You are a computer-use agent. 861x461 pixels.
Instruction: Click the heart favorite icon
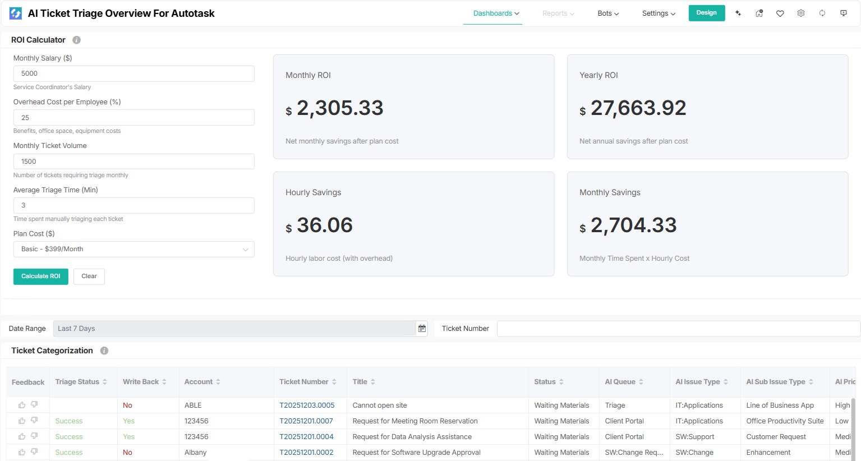click(x=780, y=12)
